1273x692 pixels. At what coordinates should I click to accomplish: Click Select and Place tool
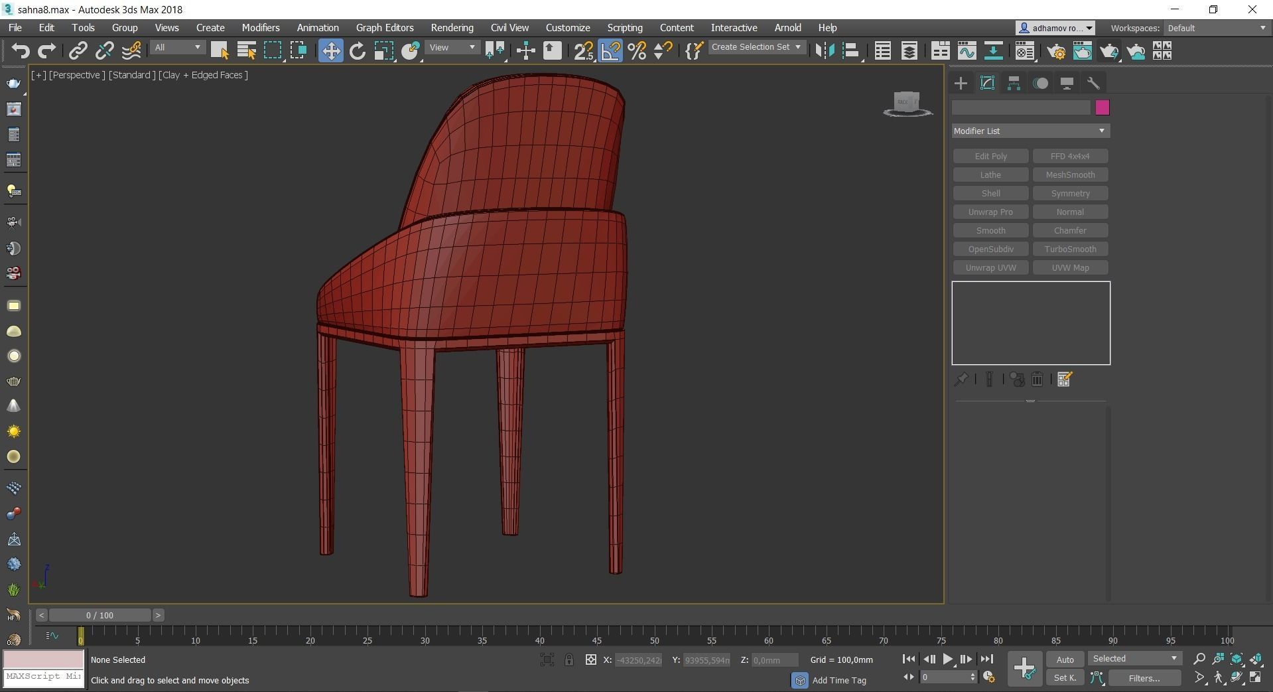pyautogui.click(x=410, y=51)
